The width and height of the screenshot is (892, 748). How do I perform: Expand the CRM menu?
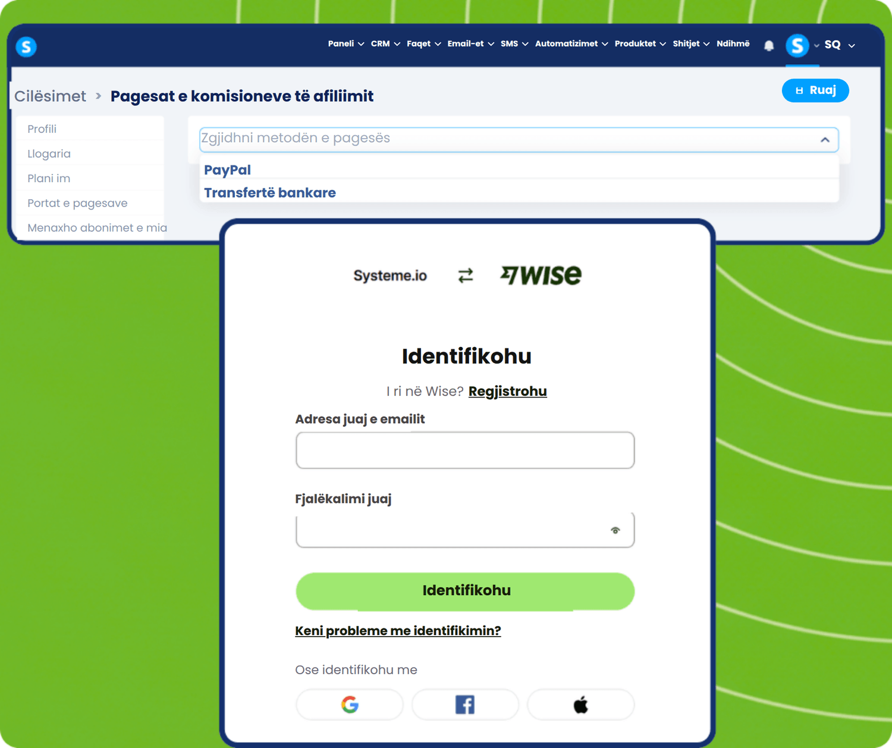(x=385, y=43)
